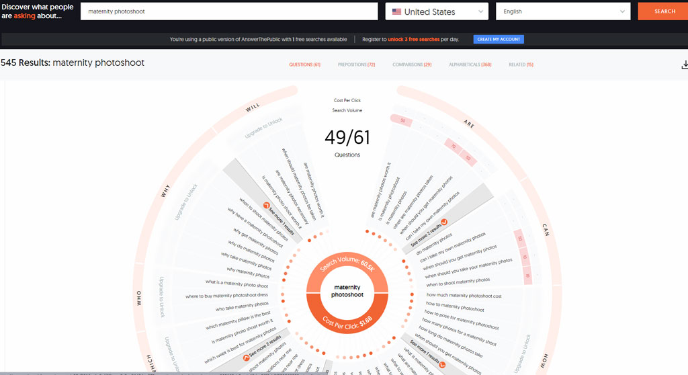Image resolution: width=688 pixels, height=375 pixels.
Task: Click the US flag icon in country selector
Action: pos(396,12)
